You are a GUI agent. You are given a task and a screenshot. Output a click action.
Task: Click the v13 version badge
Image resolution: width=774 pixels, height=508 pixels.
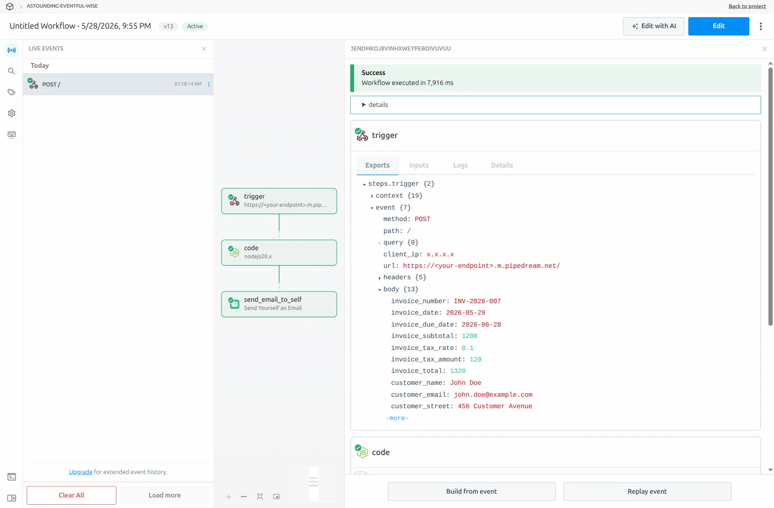click(168, 26)
